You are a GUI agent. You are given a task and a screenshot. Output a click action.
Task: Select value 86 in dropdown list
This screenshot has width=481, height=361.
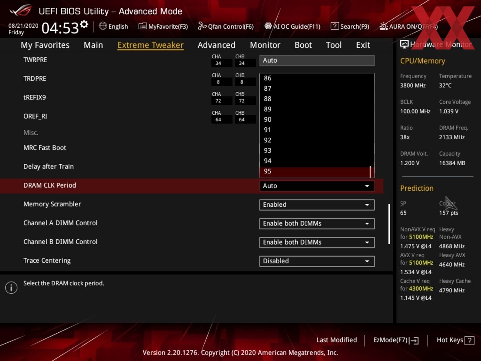[x=317, y=78]
